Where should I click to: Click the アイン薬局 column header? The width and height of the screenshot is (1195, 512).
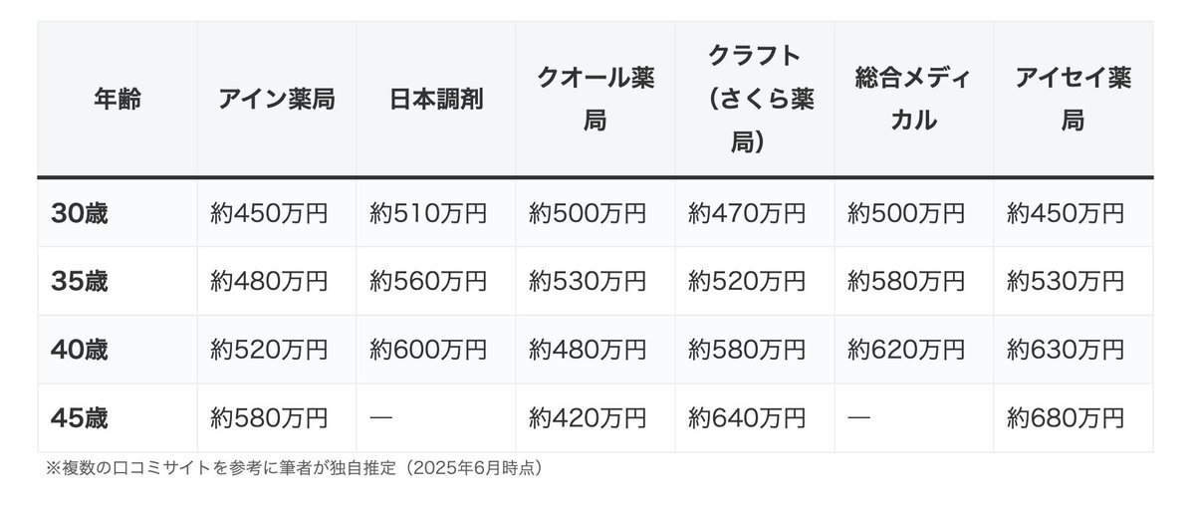[276, 100]
